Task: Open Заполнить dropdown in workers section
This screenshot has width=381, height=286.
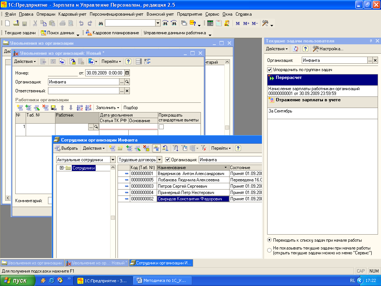Action: coord(108,108)
